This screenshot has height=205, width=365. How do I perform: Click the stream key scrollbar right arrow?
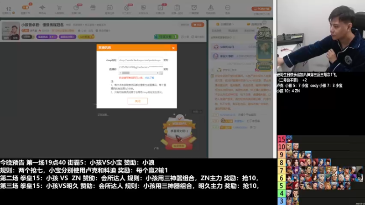(x=157, y=73)
